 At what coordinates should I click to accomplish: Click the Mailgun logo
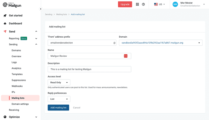coord(12,5)
